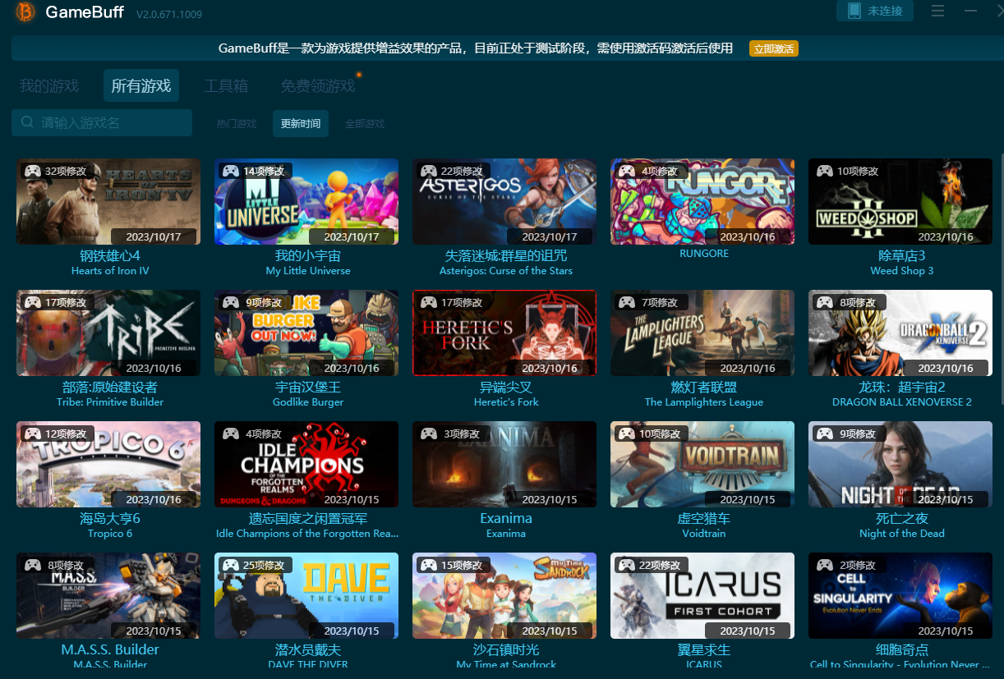Open the Tribe Primitive Builder thumbnail
The image size is (1004, 679).
[x=108, y=333]
